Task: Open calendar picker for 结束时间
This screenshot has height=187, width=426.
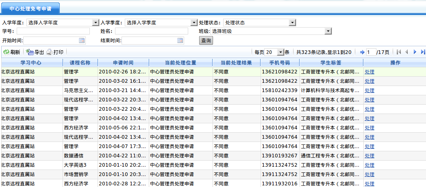Action: (180, 41)
